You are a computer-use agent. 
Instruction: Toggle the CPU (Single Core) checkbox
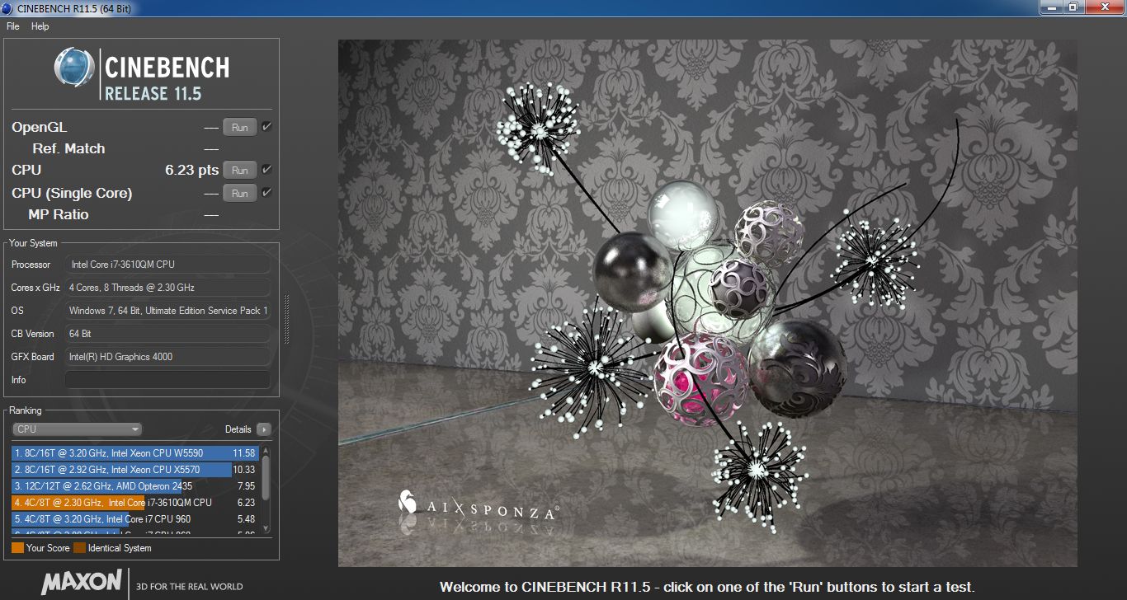pyautogui.click(x=266, y=193)
